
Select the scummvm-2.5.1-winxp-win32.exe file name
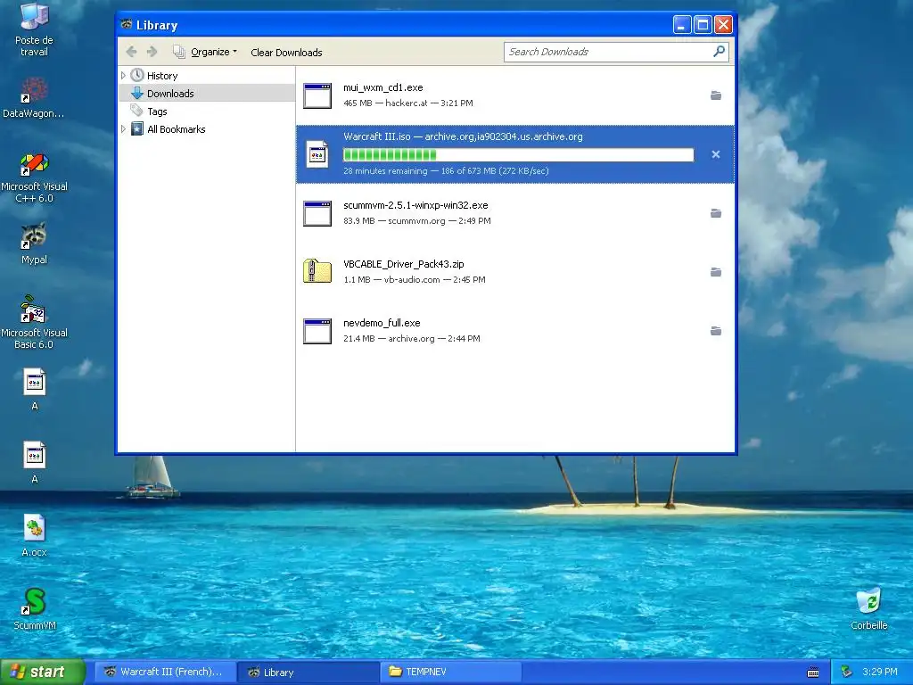(415, 205)
